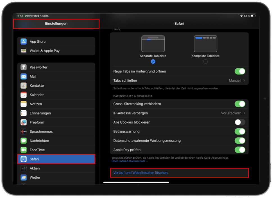Tap the DATENSCHUTZ & SICHERHEIT section header
The image size is (272, 198).
tap(133, 96)
